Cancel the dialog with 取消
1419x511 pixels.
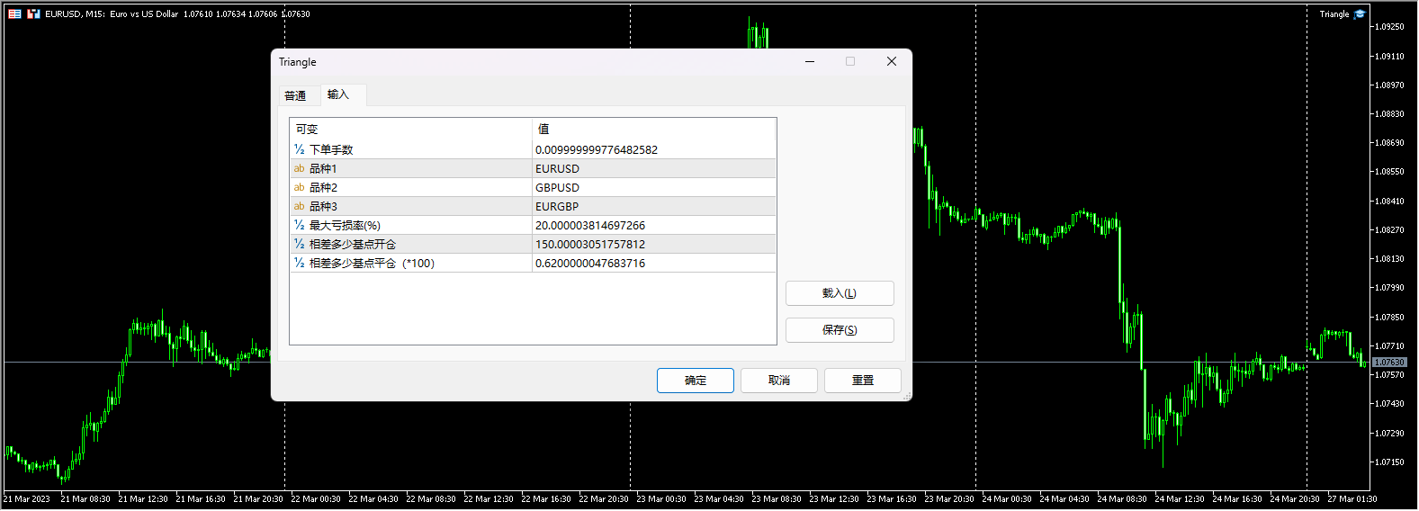click(x=778, y=381)
